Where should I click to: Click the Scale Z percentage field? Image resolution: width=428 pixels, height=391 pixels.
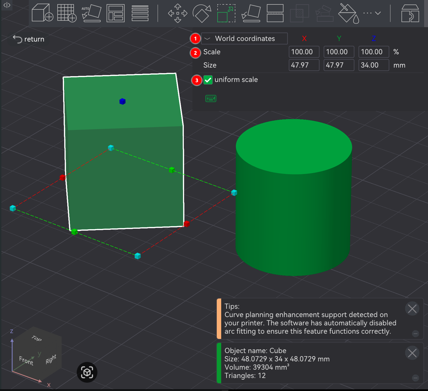(374, 52)
